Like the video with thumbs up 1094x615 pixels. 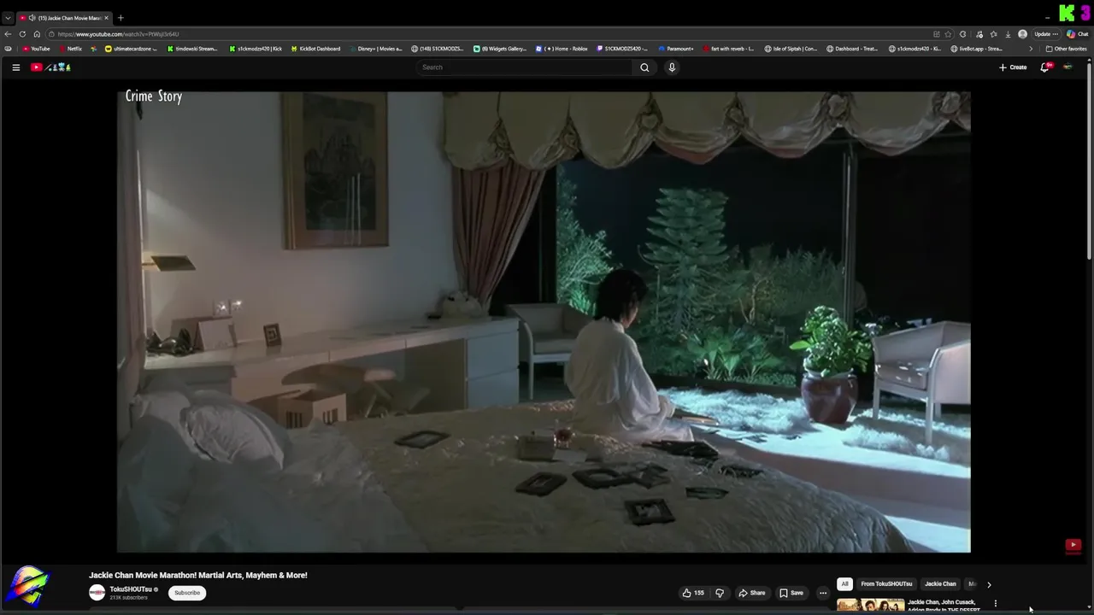pyautogui.click(x=693, y=593)
